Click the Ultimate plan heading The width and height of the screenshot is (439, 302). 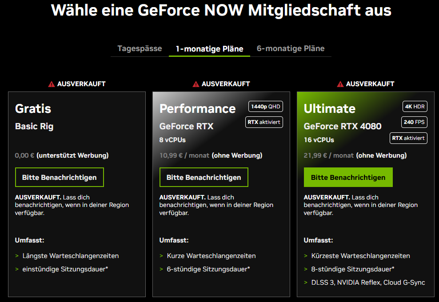click(330, 109)
